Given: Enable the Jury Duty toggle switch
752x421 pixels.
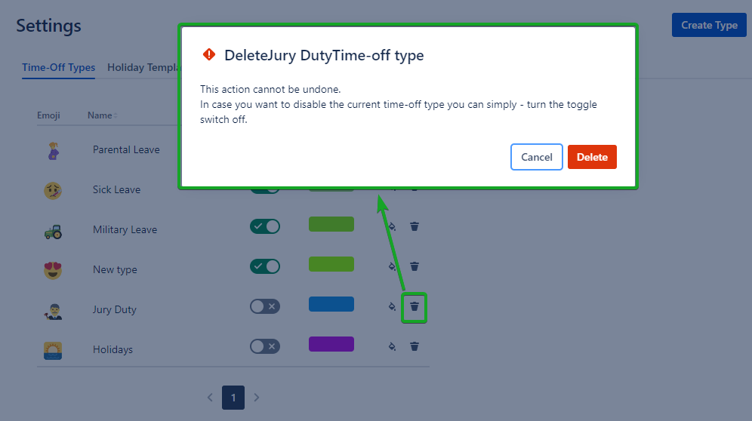Looking at the screenshot, I should [x=264, y=306].
